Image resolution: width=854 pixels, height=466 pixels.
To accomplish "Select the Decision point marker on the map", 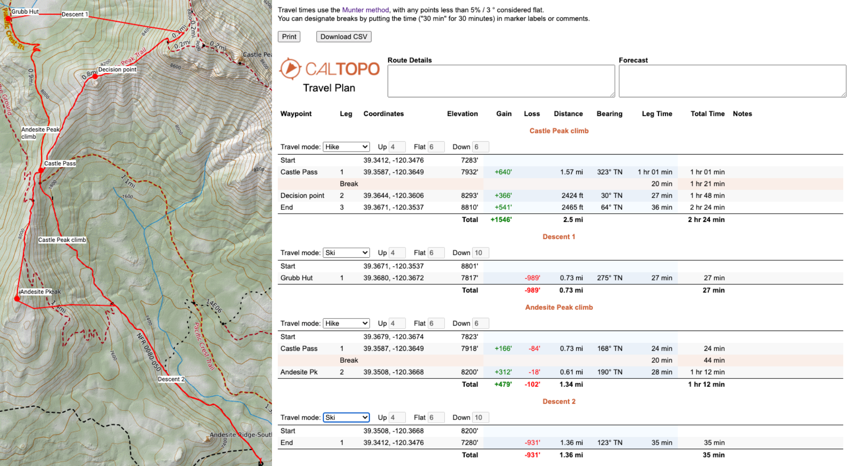I will point(95,77).
